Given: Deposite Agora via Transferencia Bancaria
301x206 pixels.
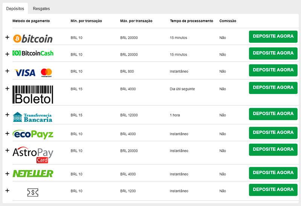Looking at the screenshot, I should point(273,114).
